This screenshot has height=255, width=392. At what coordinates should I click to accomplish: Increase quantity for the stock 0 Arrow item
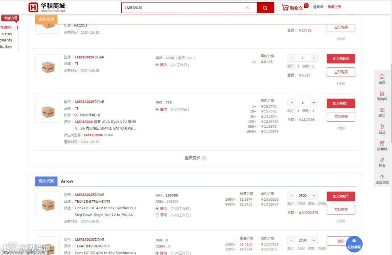(x=314, y=240)
